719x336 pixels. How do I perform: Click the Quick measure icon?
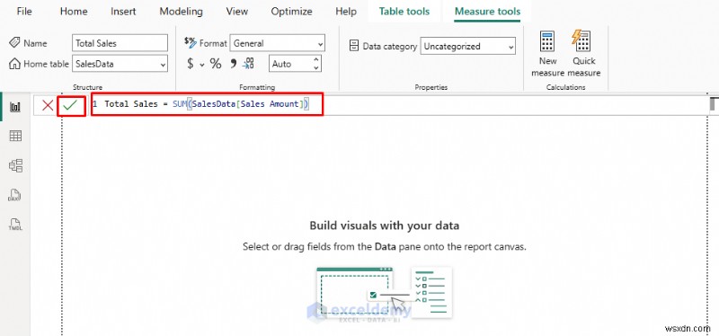click(x=581, y=41)
